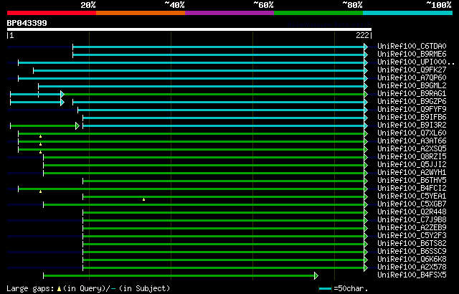The width and height of the screenshot is (459, 294).
Task: Select the UniRef100_Q2R448 label
Action: coord(412,212)
